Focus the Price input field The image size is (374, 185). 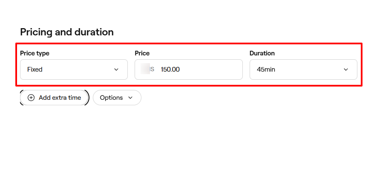(x=200, y=69)
